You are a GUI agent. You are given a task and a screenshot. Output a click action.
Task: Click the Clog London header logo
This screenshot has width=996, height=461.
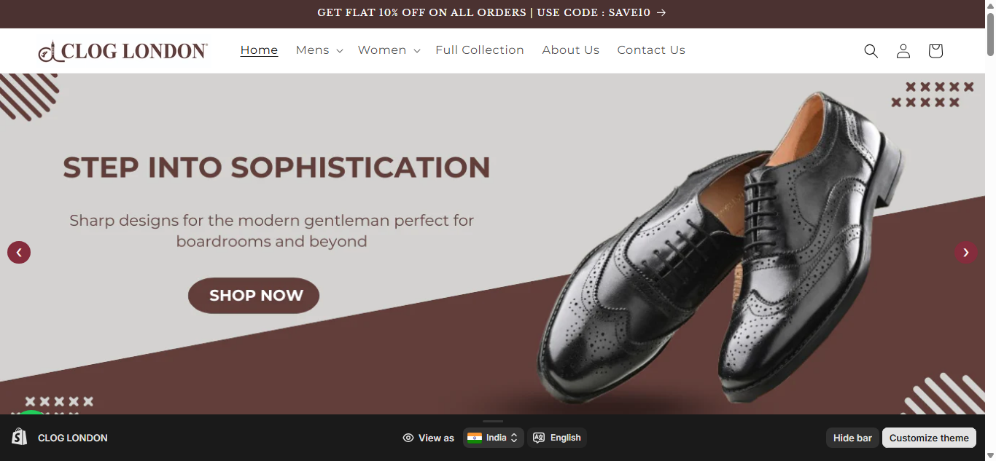pyautogui.click(x=123, y=51)
